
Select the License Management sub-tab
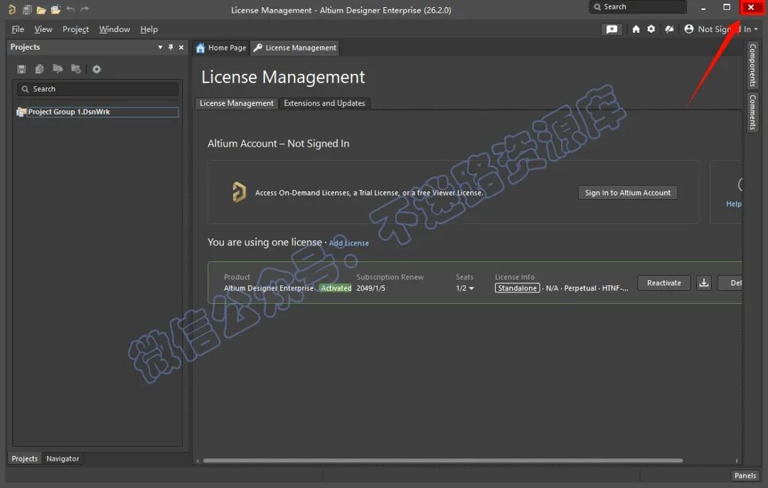(x=237, y=103)
